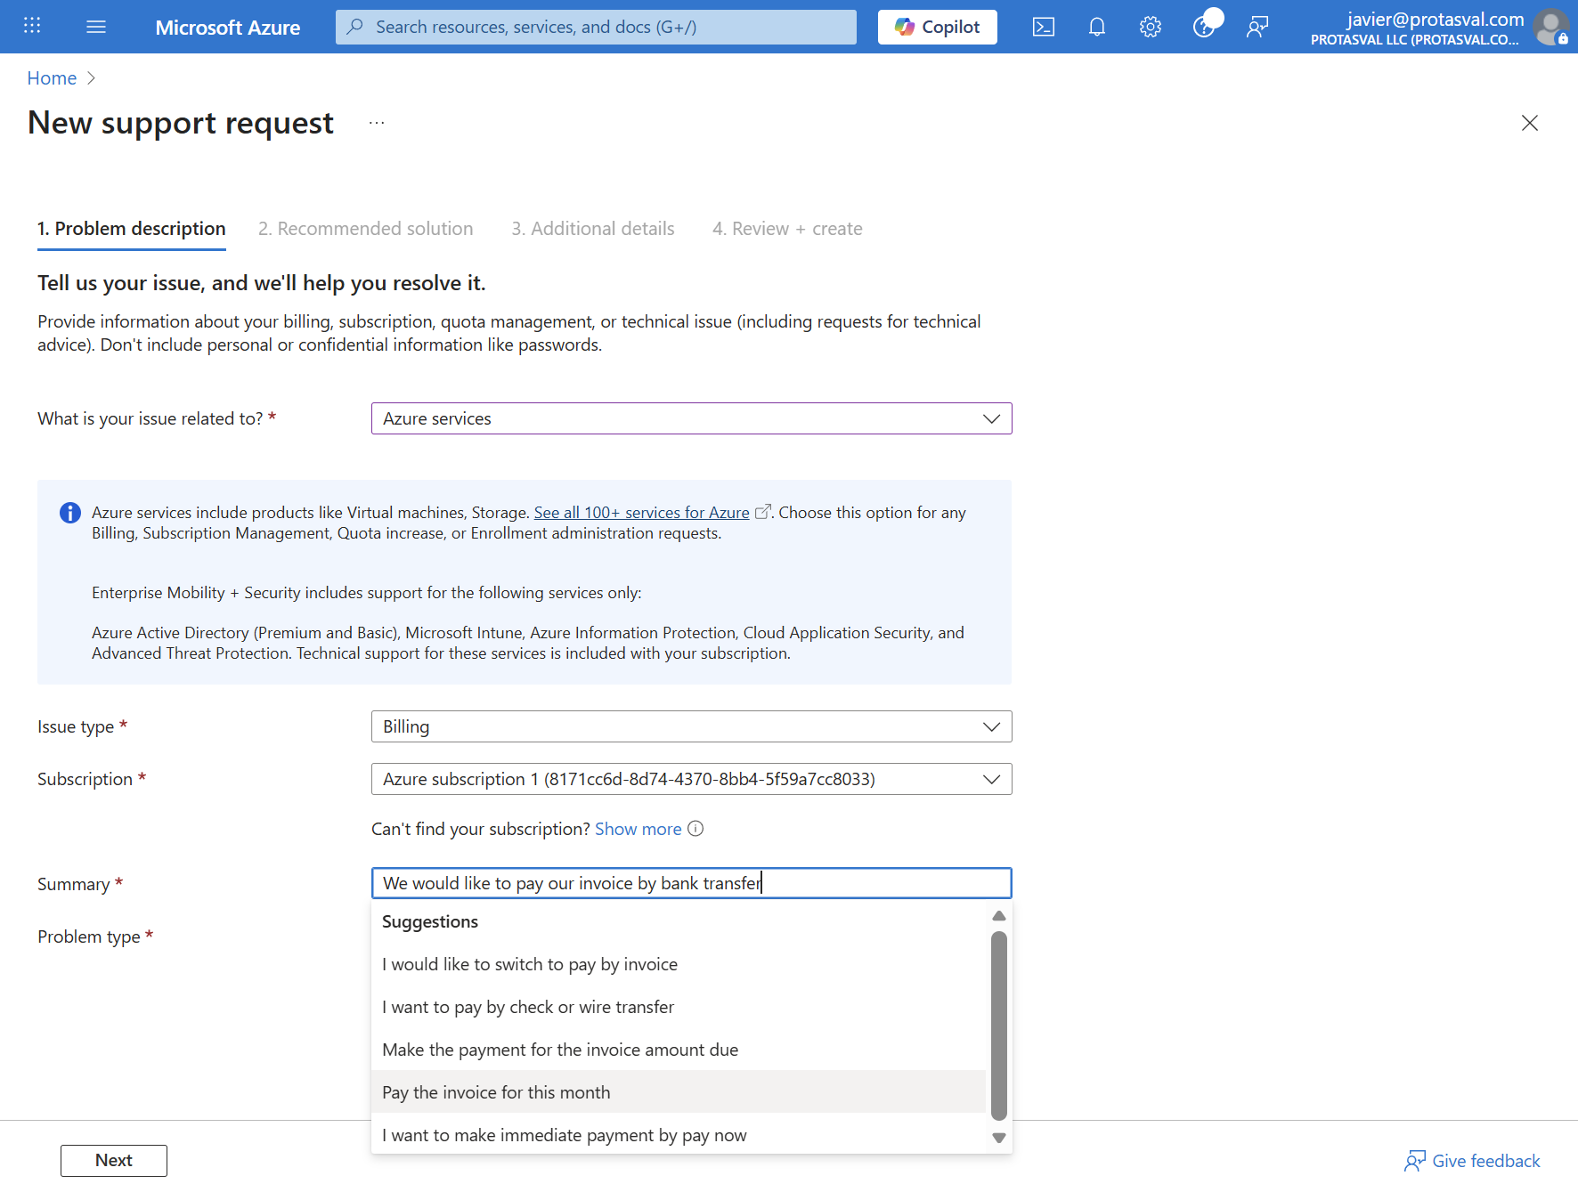Choose suggestion 'Pay the invoice for this month'
Screen dimensions: 1578x1200
click(x=679, y=1092)
